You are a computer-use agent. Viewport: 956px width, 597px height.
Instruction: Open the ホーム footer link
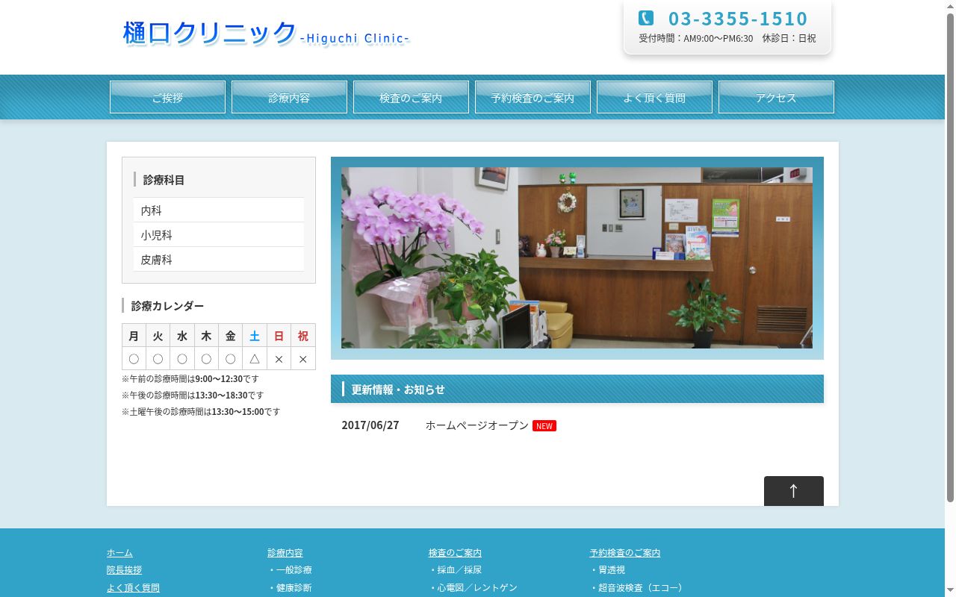pyautogui.click(x=119, y=553)
